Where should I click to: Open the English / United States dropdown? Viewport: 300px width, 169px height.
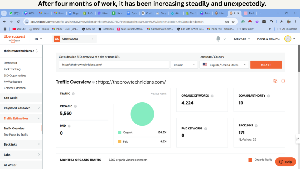click(224, 65)
